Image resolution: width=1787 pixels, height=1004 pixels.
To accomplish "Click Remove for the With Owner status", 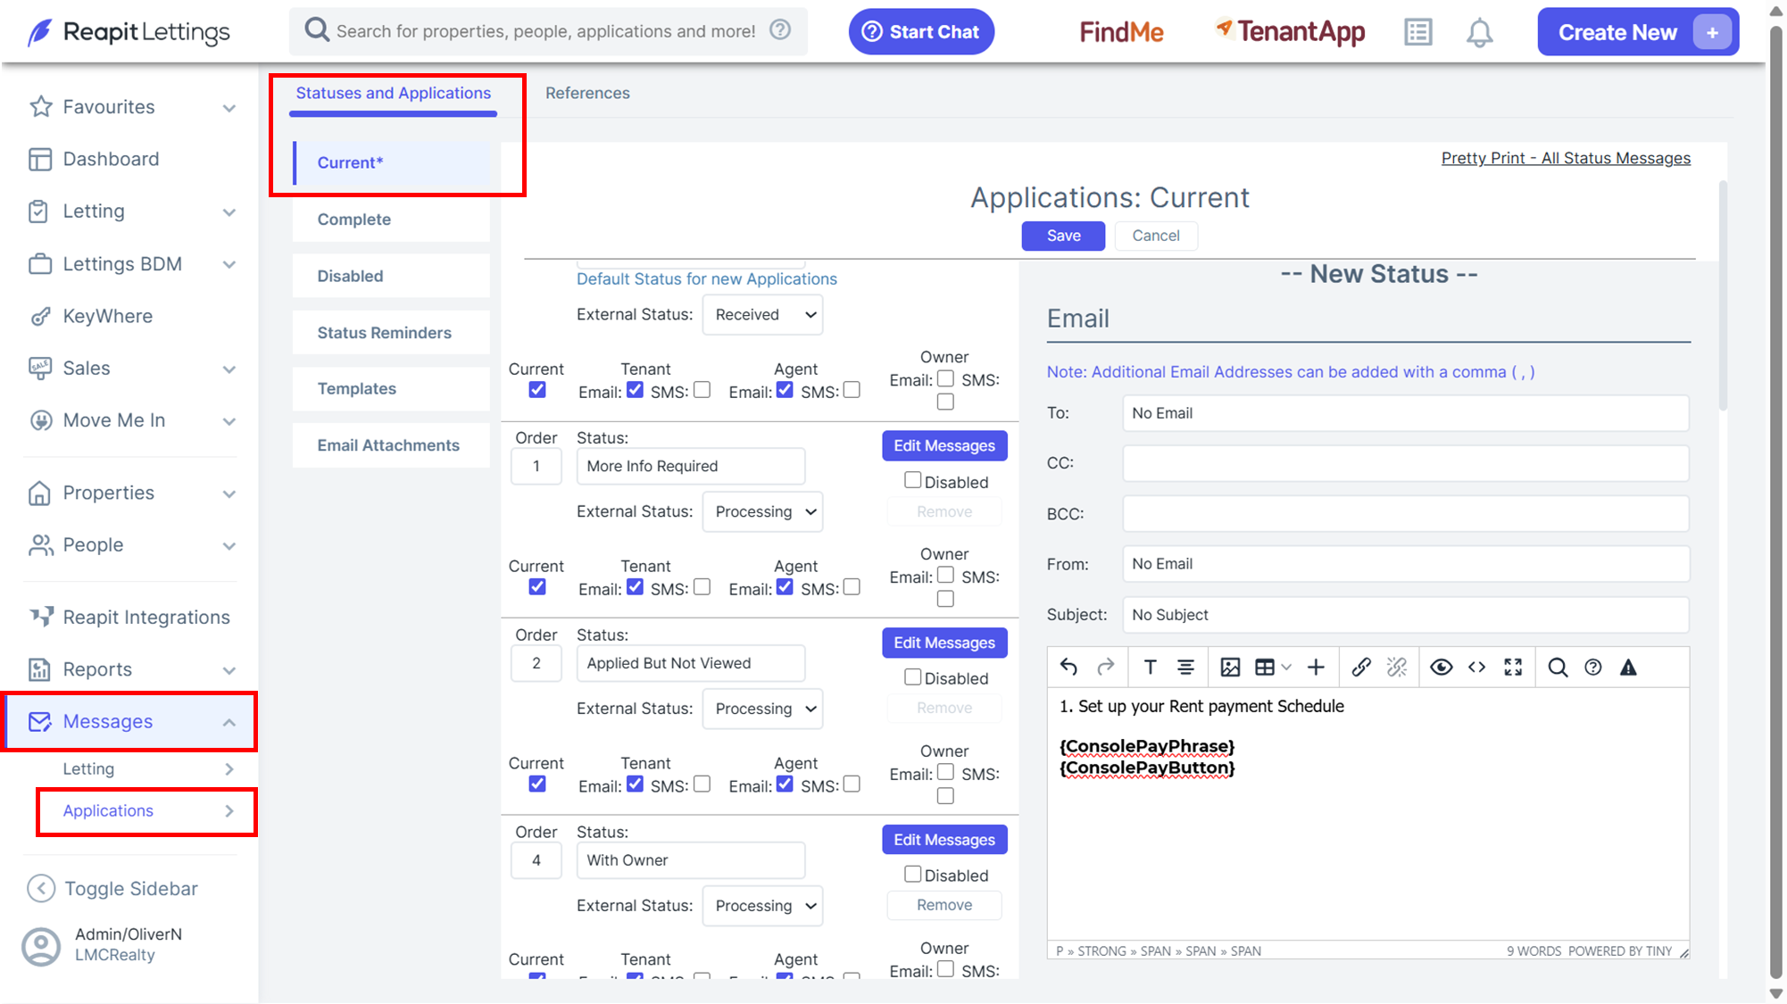I will [x=944, y=905].
